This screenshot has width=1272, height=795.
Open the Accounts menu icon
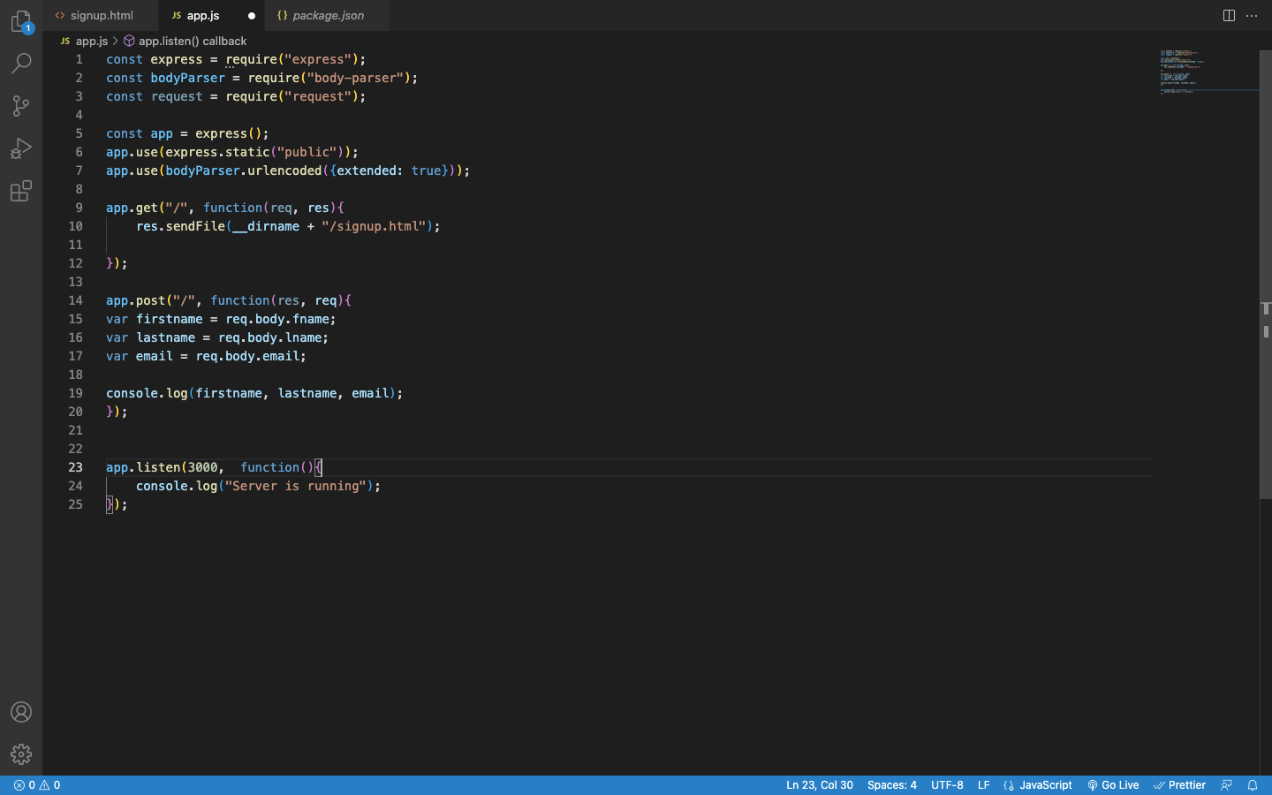[x=20, y=712]
